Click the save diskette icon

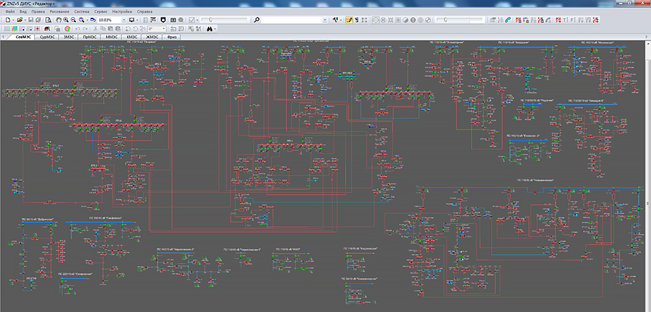coord(30,20)
